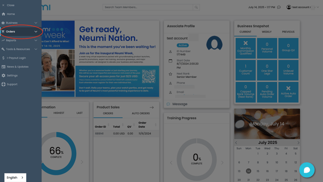This screenshot has height=182, width=323.
Task: Switch to Auto Orders tab
Action: coord(141,113)
